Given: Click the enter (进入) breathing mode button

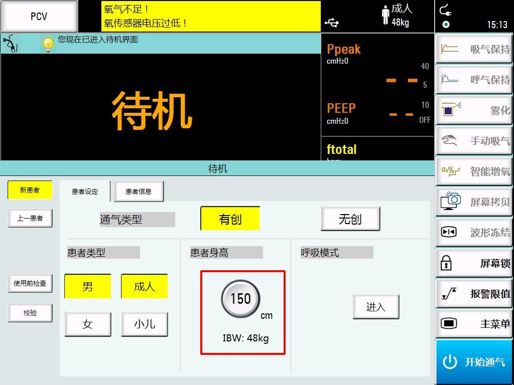Looking at the screenshot, I should pyautogui.click(x=375, y=307).
